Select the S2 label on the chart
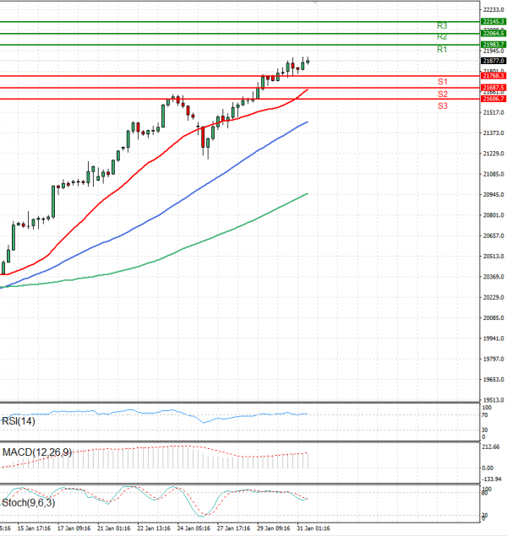Screen dimensions: 507x536 pyautogui.click(x=442, y=94)
